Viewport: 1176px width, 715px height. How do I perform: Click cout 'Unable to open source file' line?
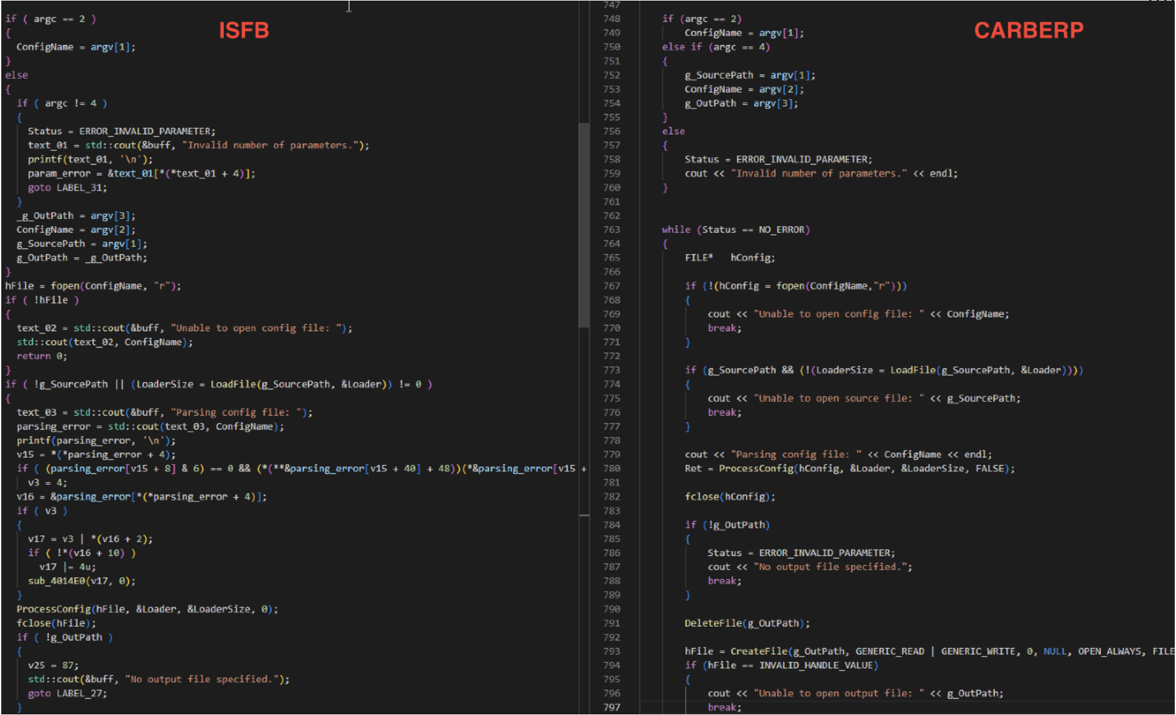(x=864, y=399)
